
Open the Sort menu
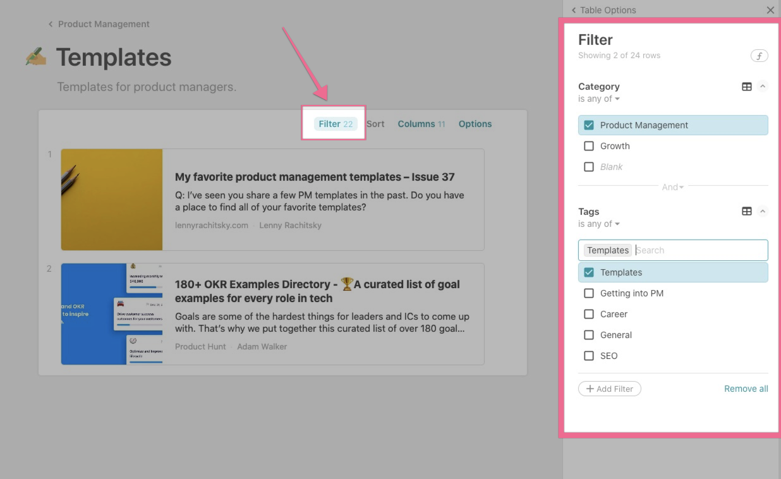[x=375, y=124]
